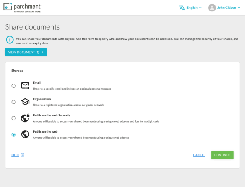Click the globe with padlock icon

(x=25, y=118)
